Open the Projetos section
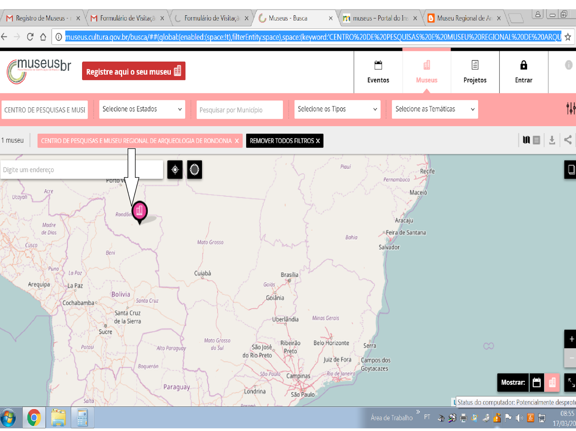The image size is (576, 431). pos(475,72)
